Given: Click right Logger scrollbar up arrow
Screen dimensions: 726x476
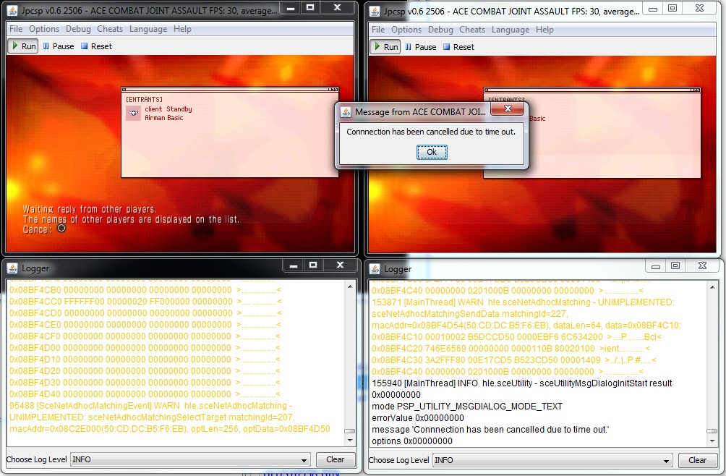Looking at the screenshot, I should pos(712,287).
